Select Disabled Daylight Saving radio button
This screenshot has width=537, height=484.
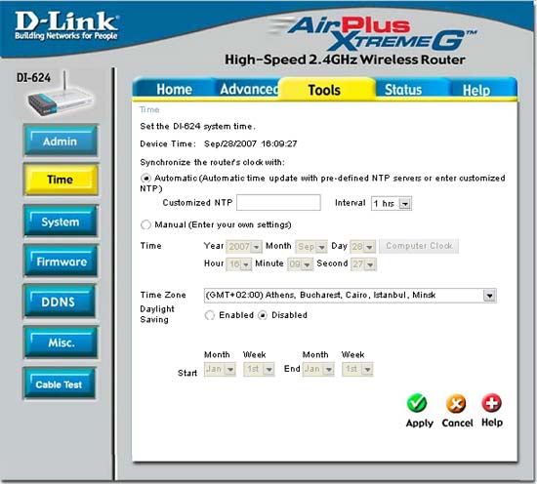(x=263, y=315)
